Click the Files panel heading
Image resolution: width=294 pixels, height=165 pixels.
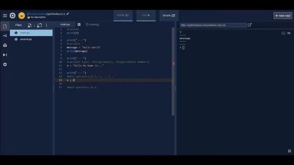[x=18, y=25]
